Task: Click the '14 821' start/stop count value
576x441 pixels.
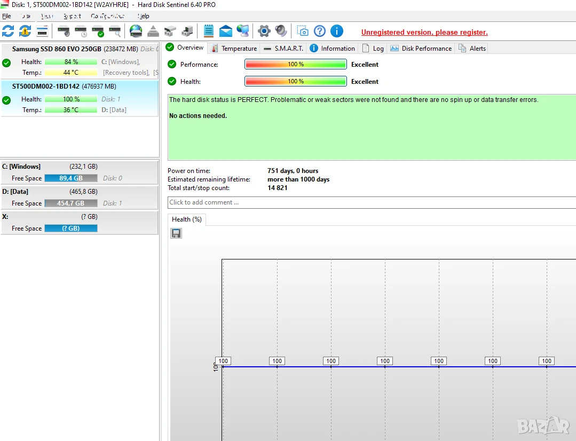Action: click(x=278, y=188)
